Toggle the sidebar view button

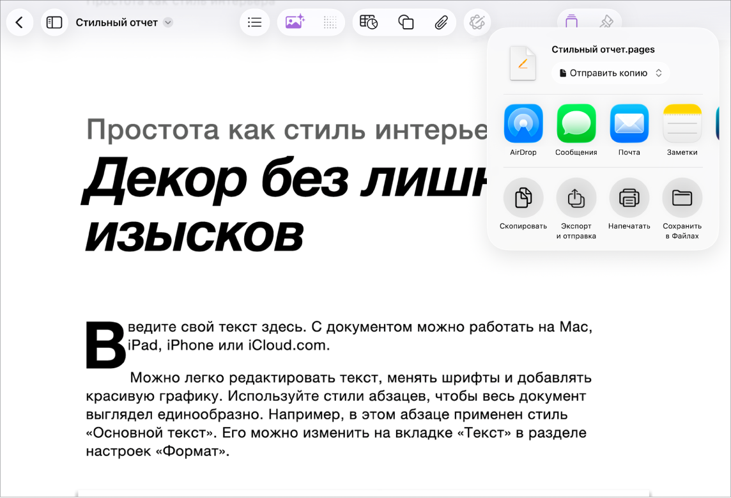54,22
